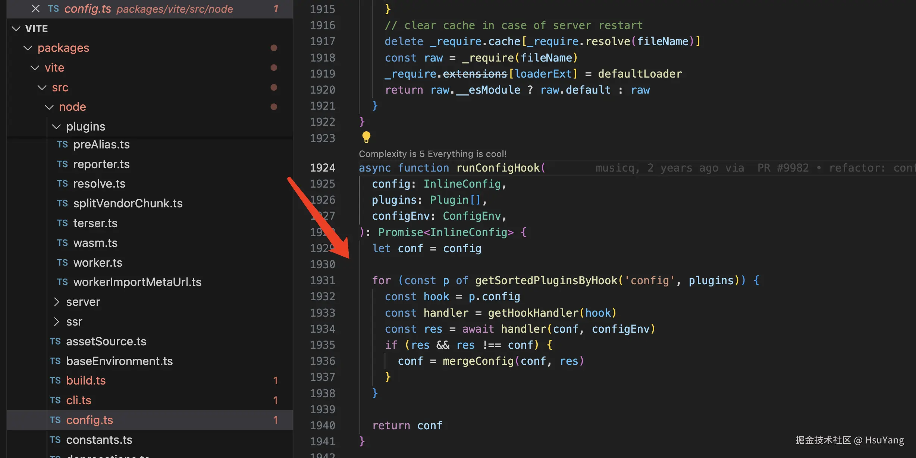Viewport: 916px width, 458px height.
Task: Click the TS icon next to assetSource.ts
Action: point(55,342)
